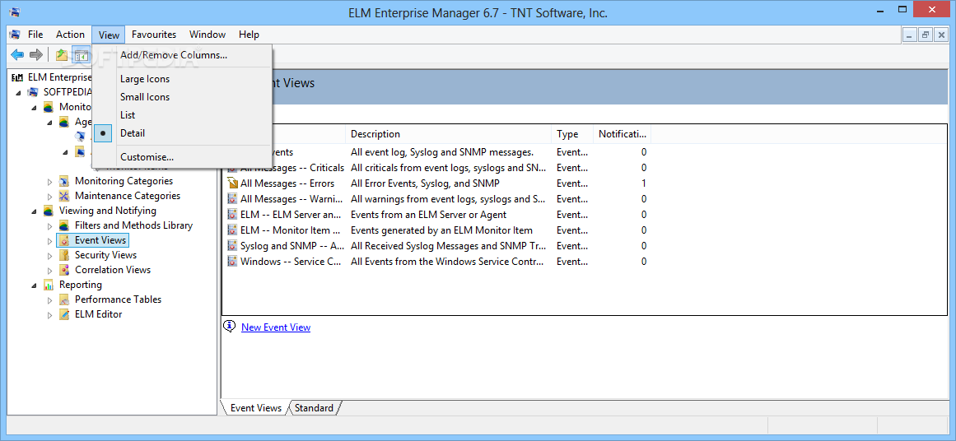Expand the Correlation Views node

(50, 270)
